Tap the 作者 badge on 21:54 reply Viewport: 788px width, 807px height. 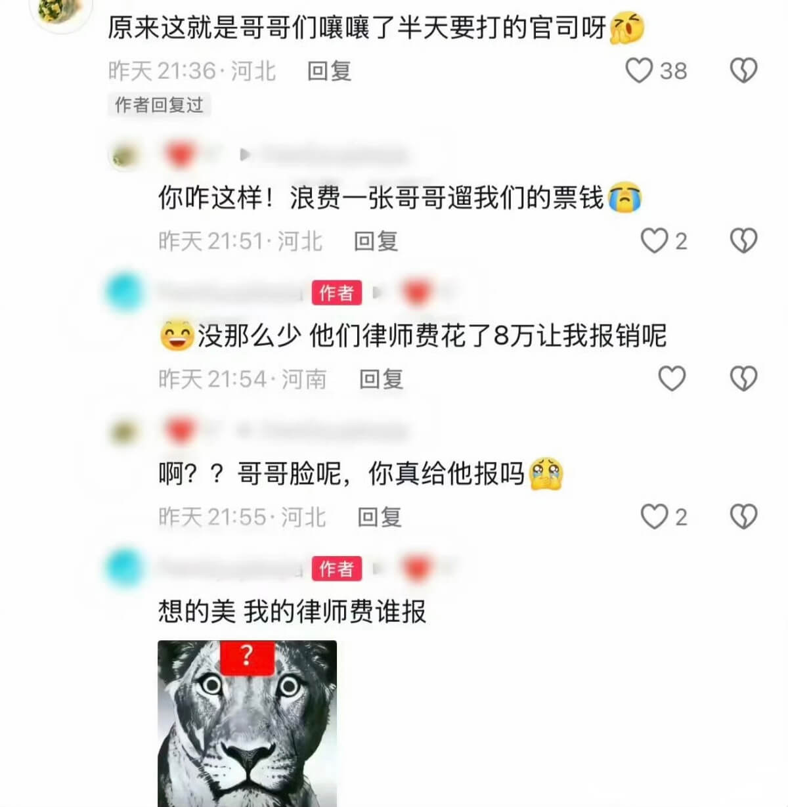click(337, 293)
